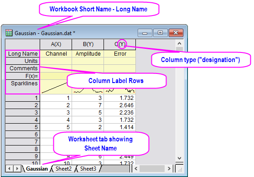Select row header 3

[x=22, y=113]
